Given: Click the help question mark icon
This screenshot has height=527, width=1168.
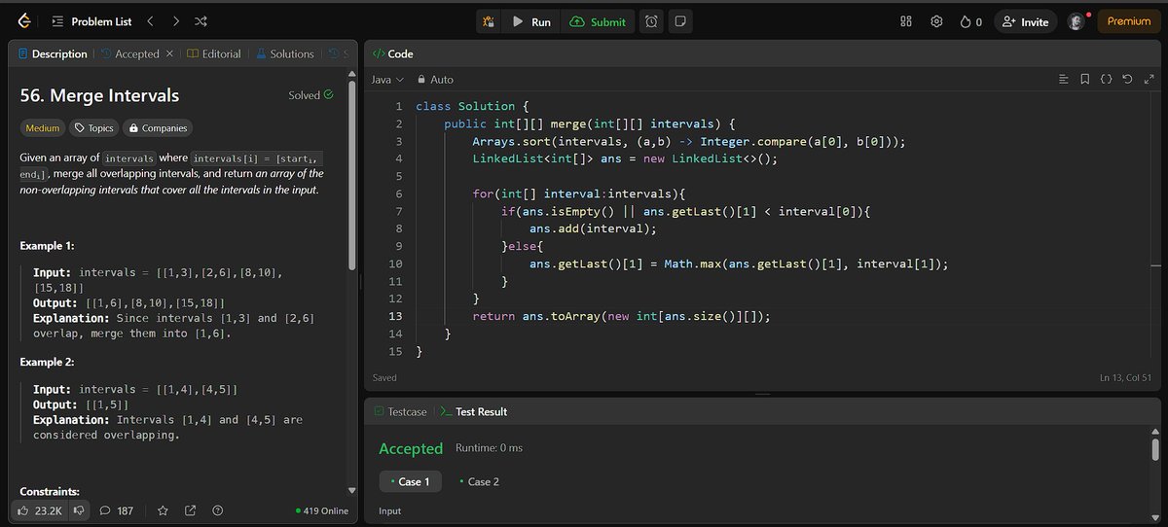Looking at the screenshot, I should 217,510.
